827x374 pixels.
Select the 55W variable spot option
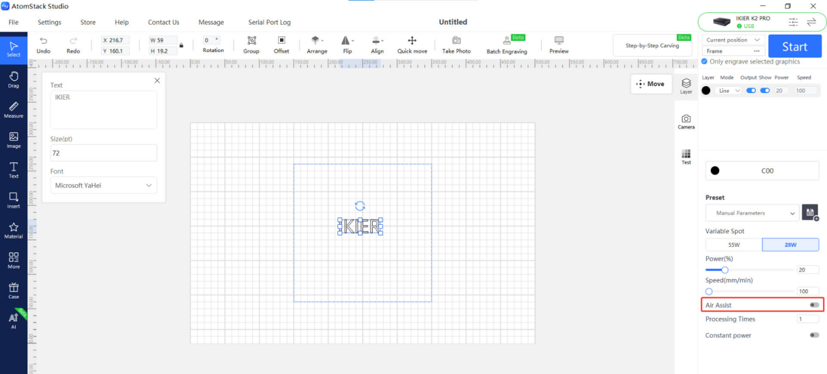tap(734, 245)
